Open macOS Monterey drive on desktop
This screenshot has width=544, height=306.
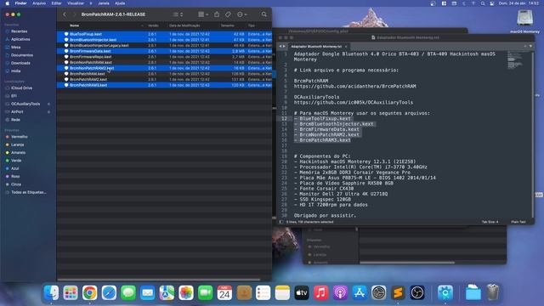click(524, 20)
